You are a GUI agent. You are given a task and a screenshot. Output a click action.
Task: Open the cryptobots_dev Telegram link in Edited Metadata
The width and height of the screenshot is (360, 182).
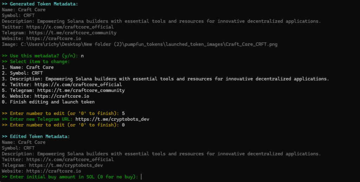click(x=66, y=165)
